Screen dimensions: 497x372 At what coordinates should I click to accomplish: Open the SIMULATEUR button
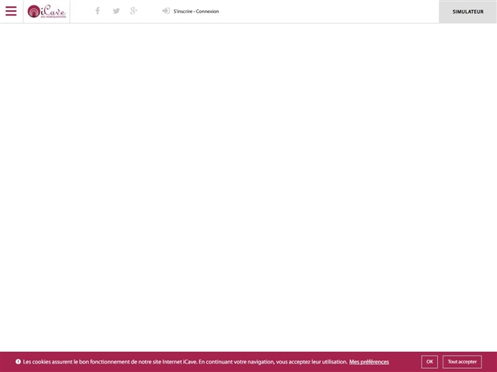click(x=467, y=12)
